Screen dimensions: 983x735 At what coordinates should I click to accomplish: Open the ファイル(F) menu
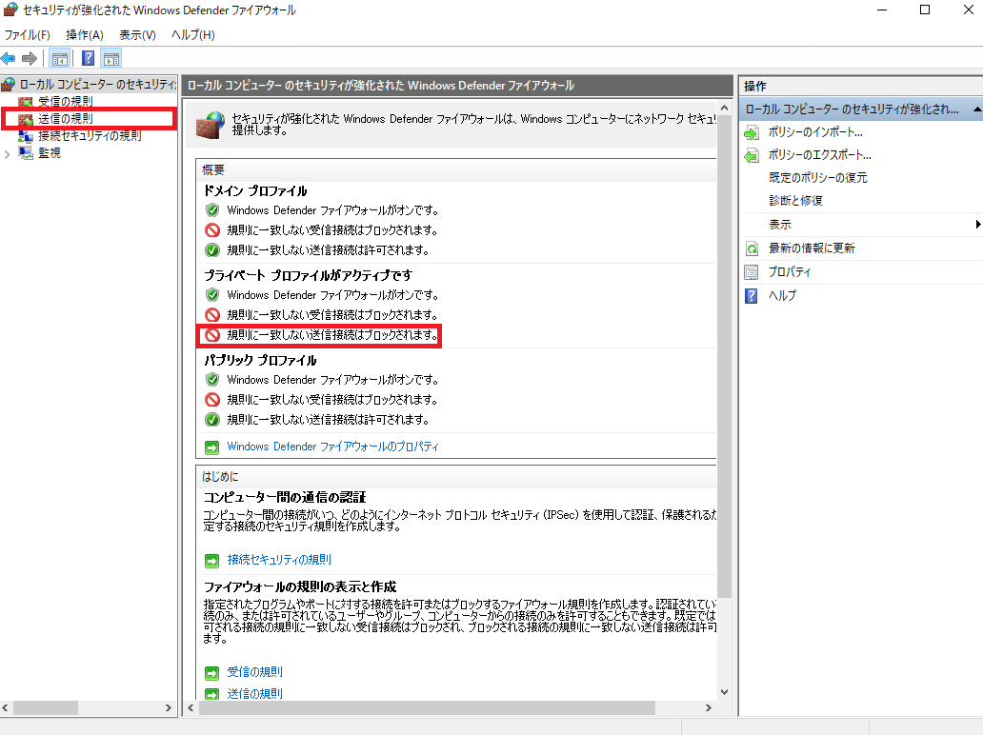click(27, 35)
